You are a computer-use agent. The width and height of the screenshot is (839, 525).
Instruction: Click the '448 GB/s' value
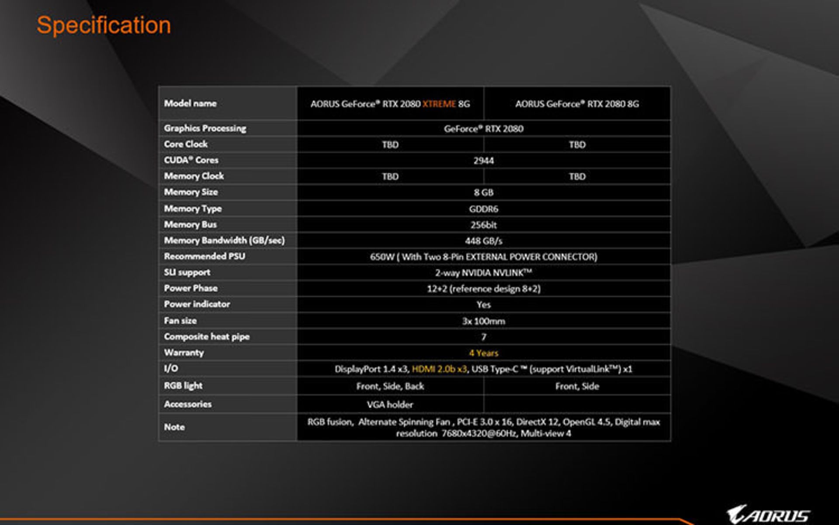[483, 241]
